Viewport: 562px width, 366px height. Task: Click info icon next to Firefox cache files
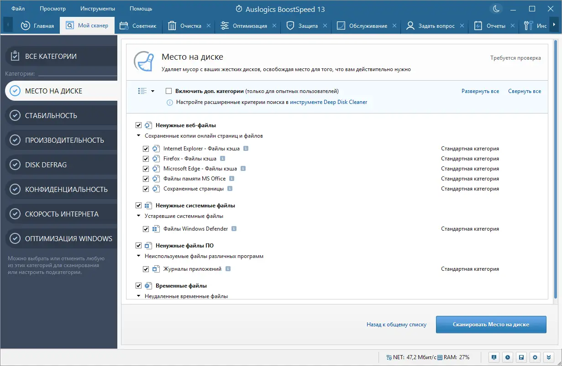tap(223, 159)
